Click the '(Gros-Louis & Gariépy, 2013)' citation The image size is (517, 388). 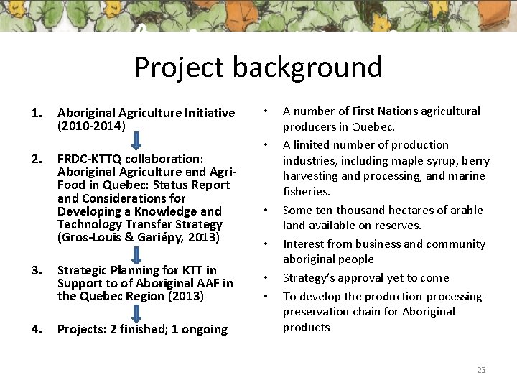click(x=139, y=237)
